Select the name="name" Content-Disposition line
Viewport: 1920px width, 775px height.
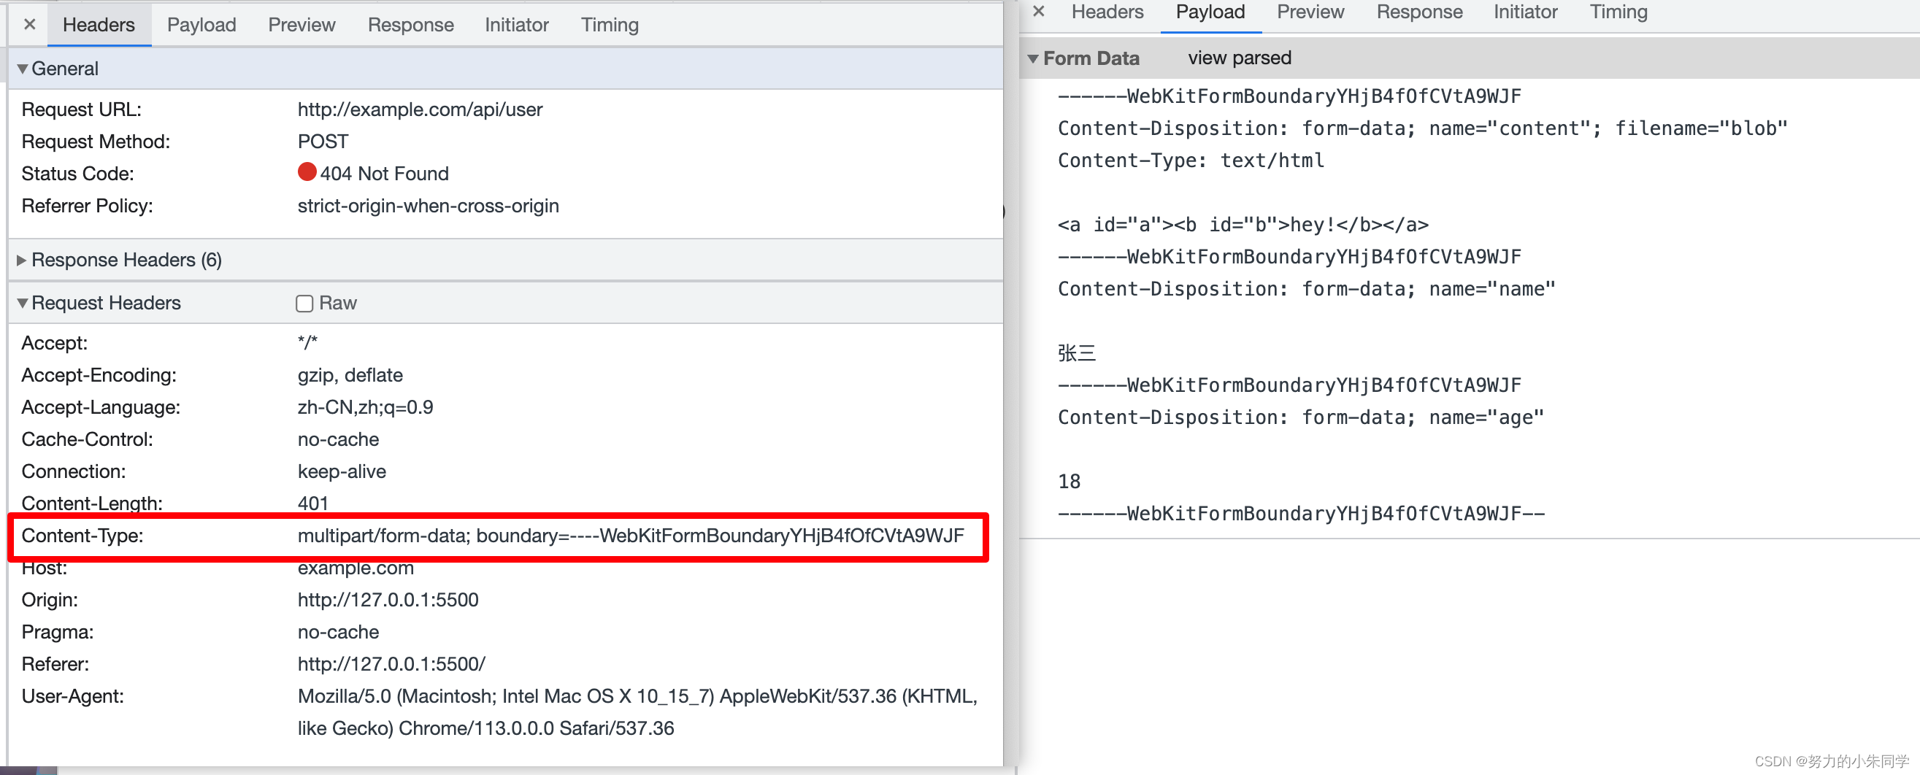click(1306, 288)
